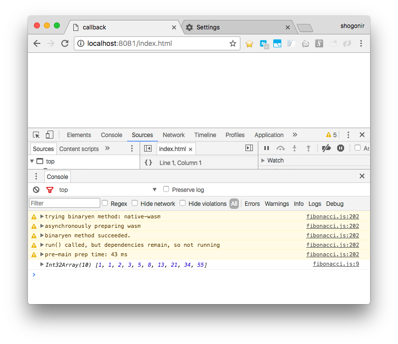This screenshot has height=344, width=398.
Task: Filter console to Info messages
Action: coord(298,204)
